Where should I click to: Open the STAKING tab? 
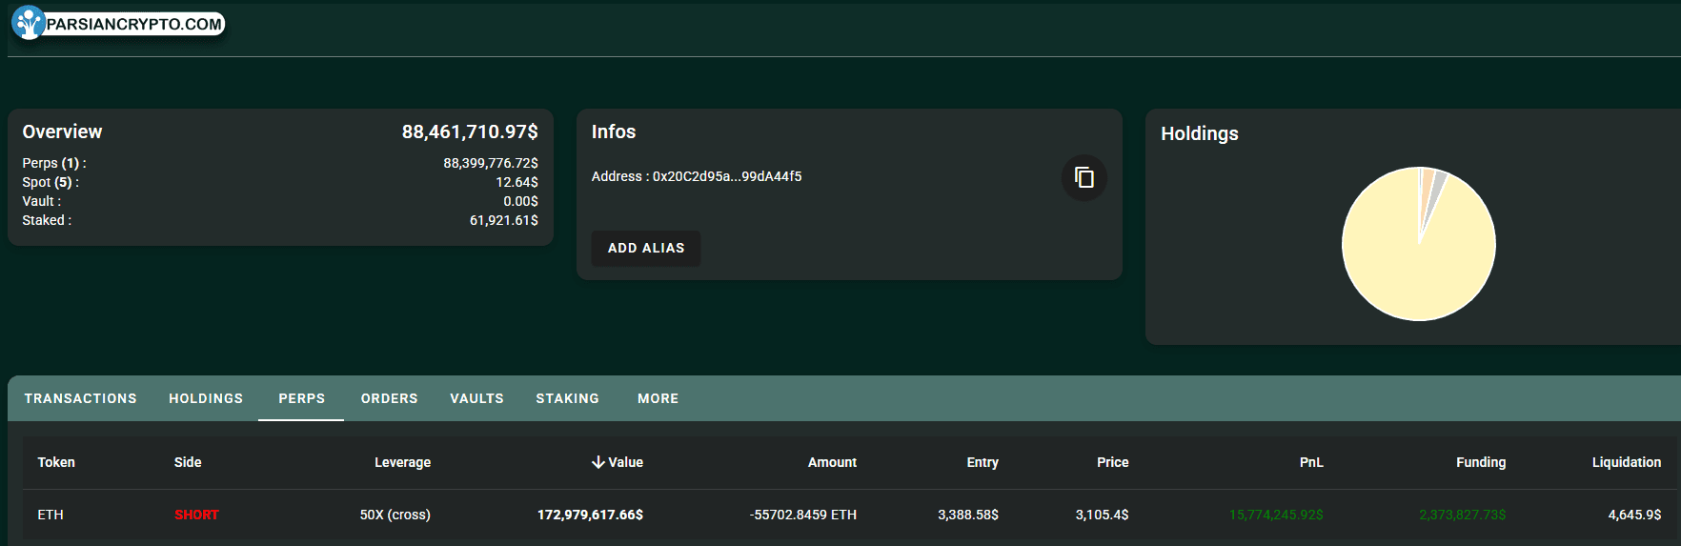pos(567,398)
